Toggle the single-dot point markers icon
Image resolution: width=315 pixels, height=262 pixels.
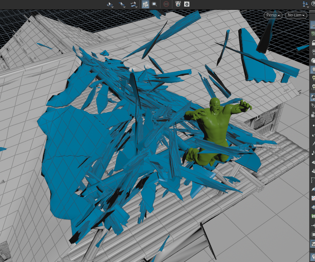(314, 125)
